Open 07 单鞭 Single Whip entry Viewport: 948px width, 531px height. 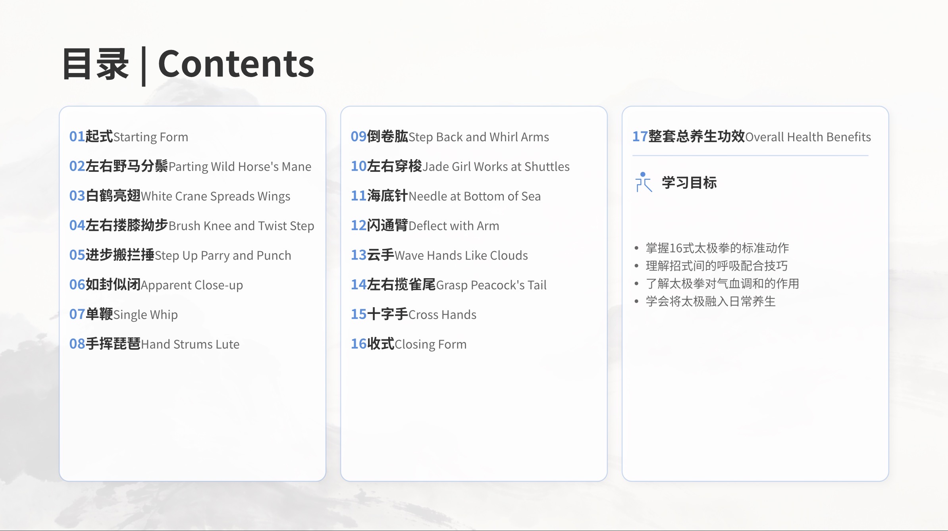coord(123,314)
